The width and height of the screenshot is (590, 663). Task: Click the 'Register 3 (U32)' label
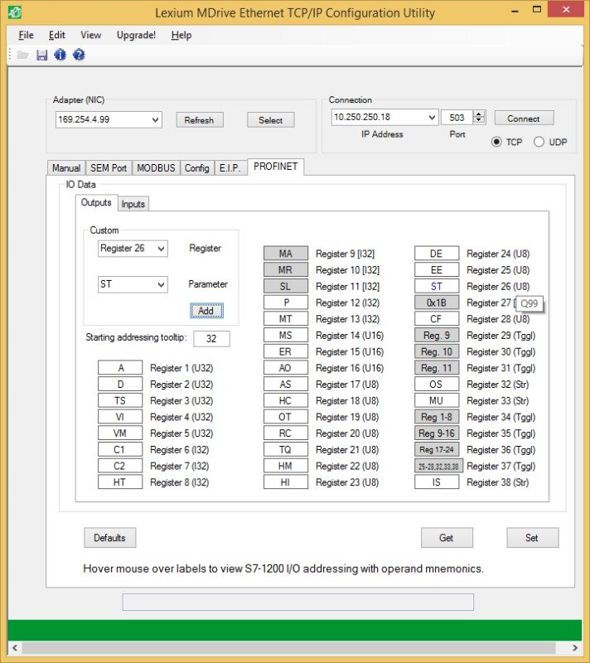181,400
